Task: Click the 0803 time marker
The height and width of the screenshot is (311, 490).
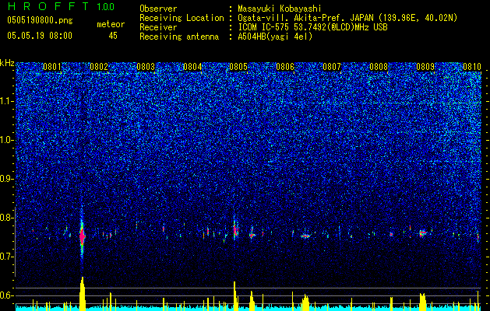Action: [146, 67]
